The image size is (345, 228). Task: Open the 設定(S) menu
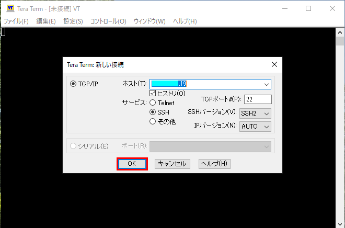coord(73,21)
